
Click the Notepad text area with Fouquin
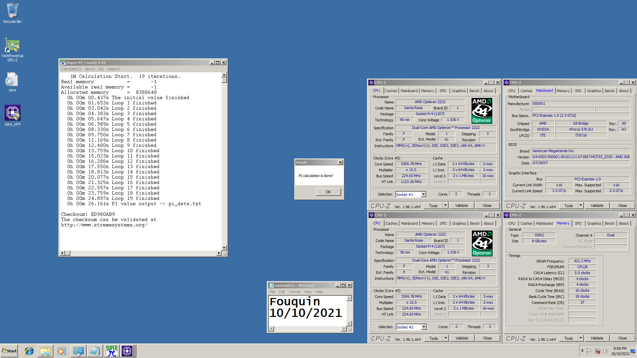(307, 311)
